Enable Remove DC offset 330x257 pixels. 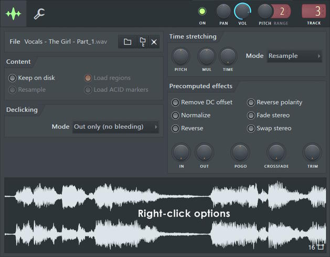pos(176,102)
